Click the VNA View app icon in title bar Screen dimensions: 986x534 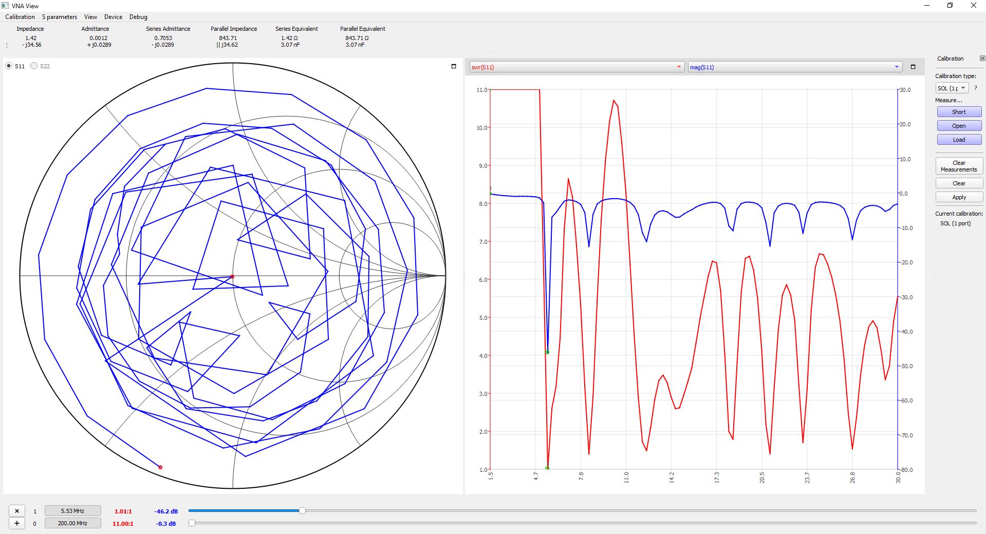point(5,6)
